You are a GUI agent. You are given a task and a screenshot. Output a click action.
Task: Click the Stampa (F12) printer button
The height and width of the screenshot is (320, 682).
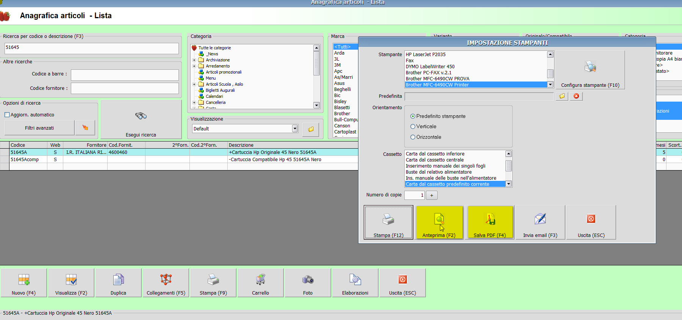pos(388,223)
